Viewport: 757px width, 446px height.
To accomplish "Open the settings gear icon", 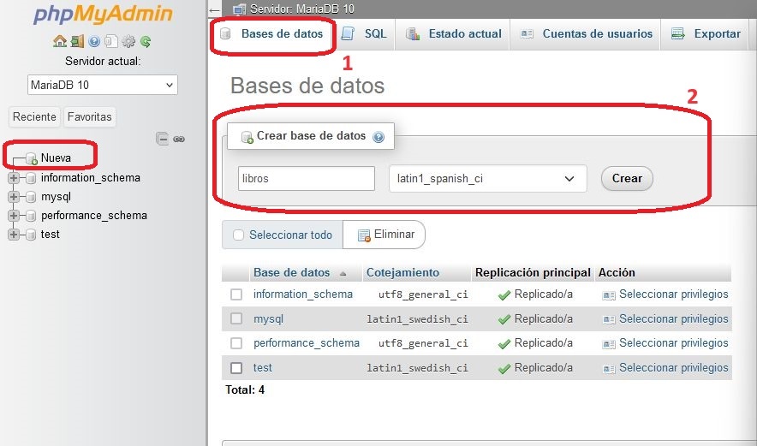I will point(128,41).
